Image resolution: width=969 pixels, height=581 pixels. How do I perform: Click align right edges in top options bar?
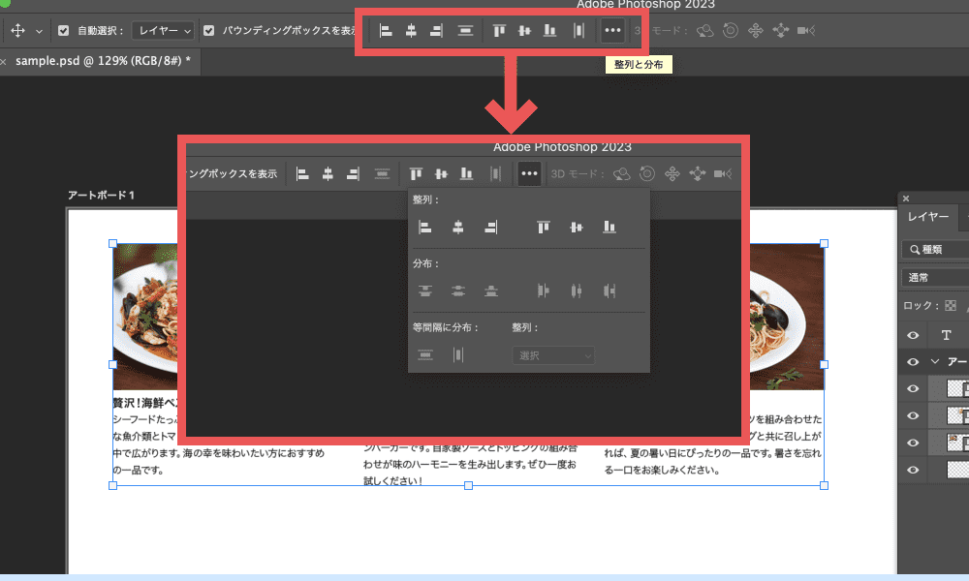(436, 30)
